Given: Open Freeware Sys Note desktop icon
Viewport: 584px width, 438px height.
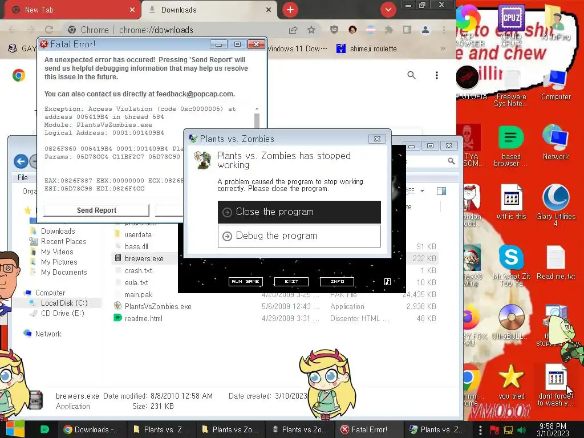Looking at the screenshot, I should (511, 88).
